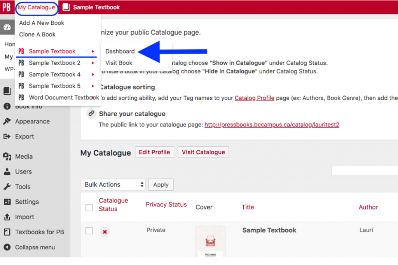Click the Sample Textbook cover thumbnail
398x265 pixels.
(x=210, y=242)
